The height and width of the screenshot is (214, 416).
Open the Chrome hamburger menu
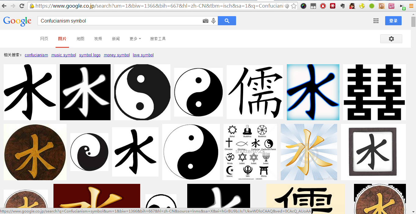coord(411,6)
